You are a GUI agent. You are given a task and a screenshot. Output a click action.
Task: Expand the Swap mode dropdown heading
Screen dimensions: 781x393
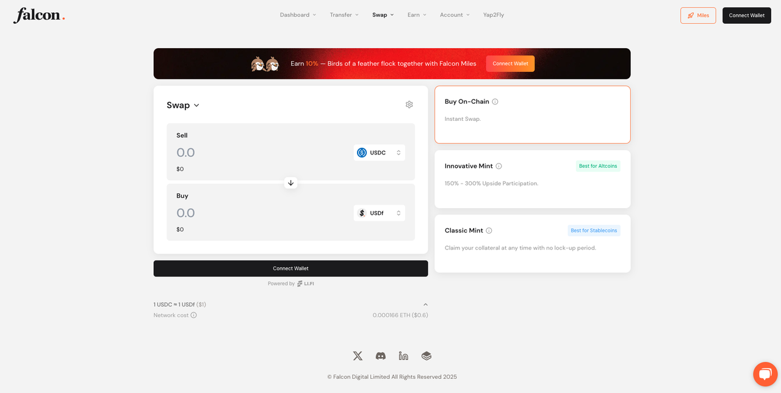(183, 105)
